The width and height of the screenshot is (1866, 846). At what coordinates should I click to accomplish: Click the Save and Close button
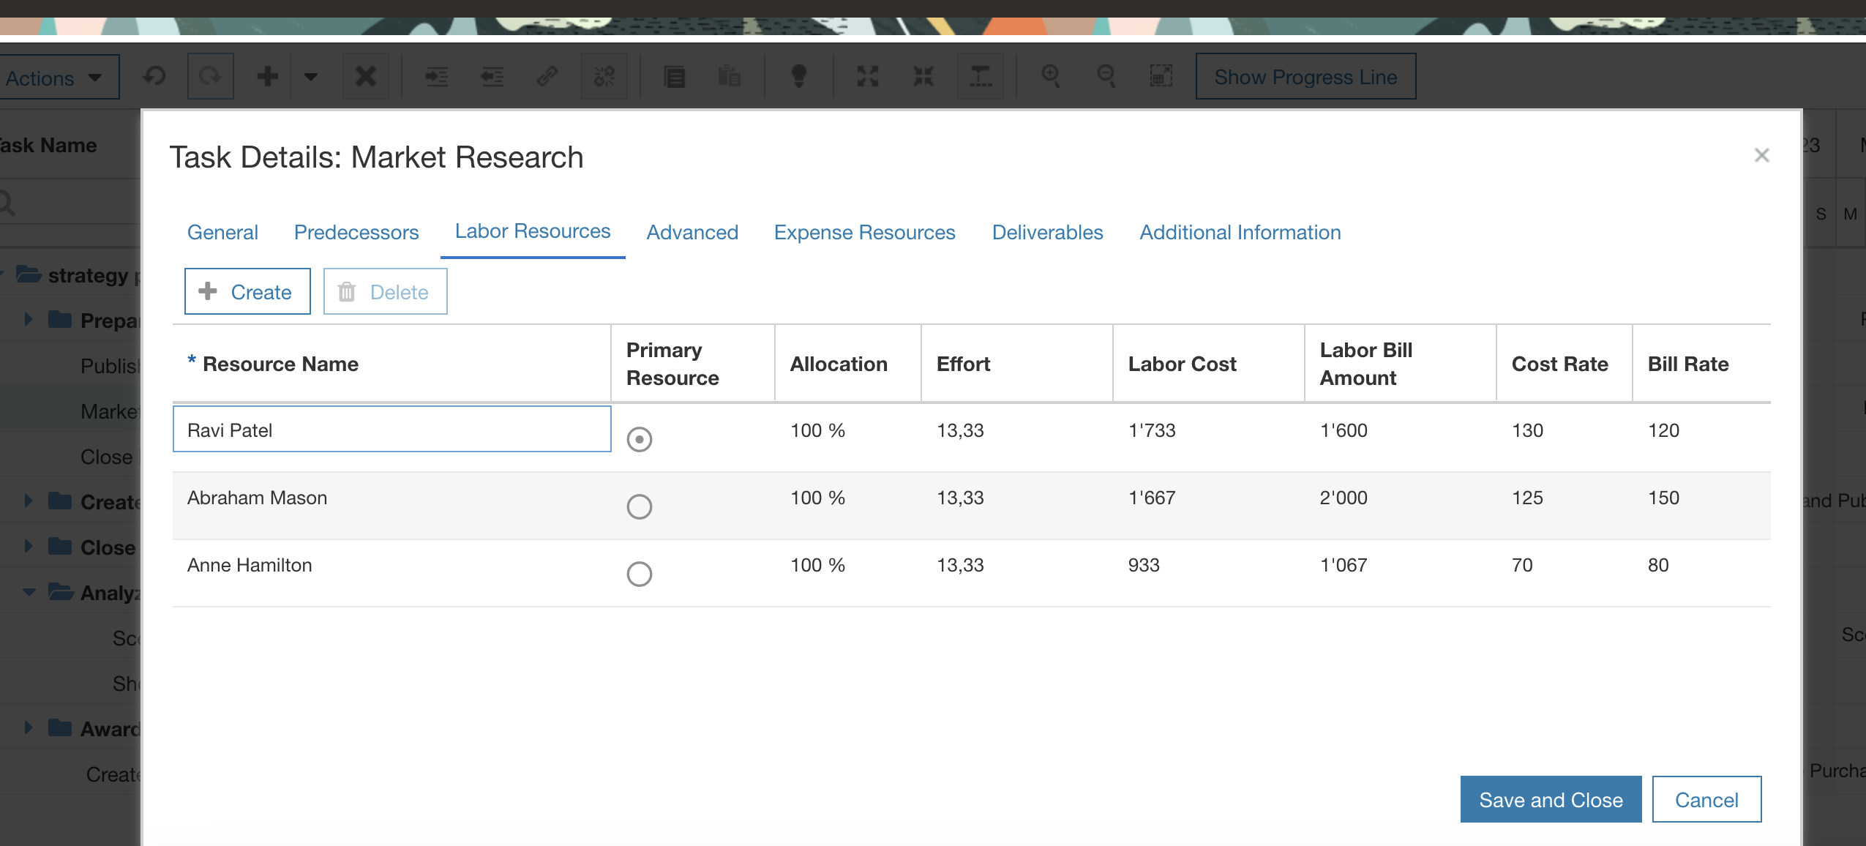click(1550, 799)
